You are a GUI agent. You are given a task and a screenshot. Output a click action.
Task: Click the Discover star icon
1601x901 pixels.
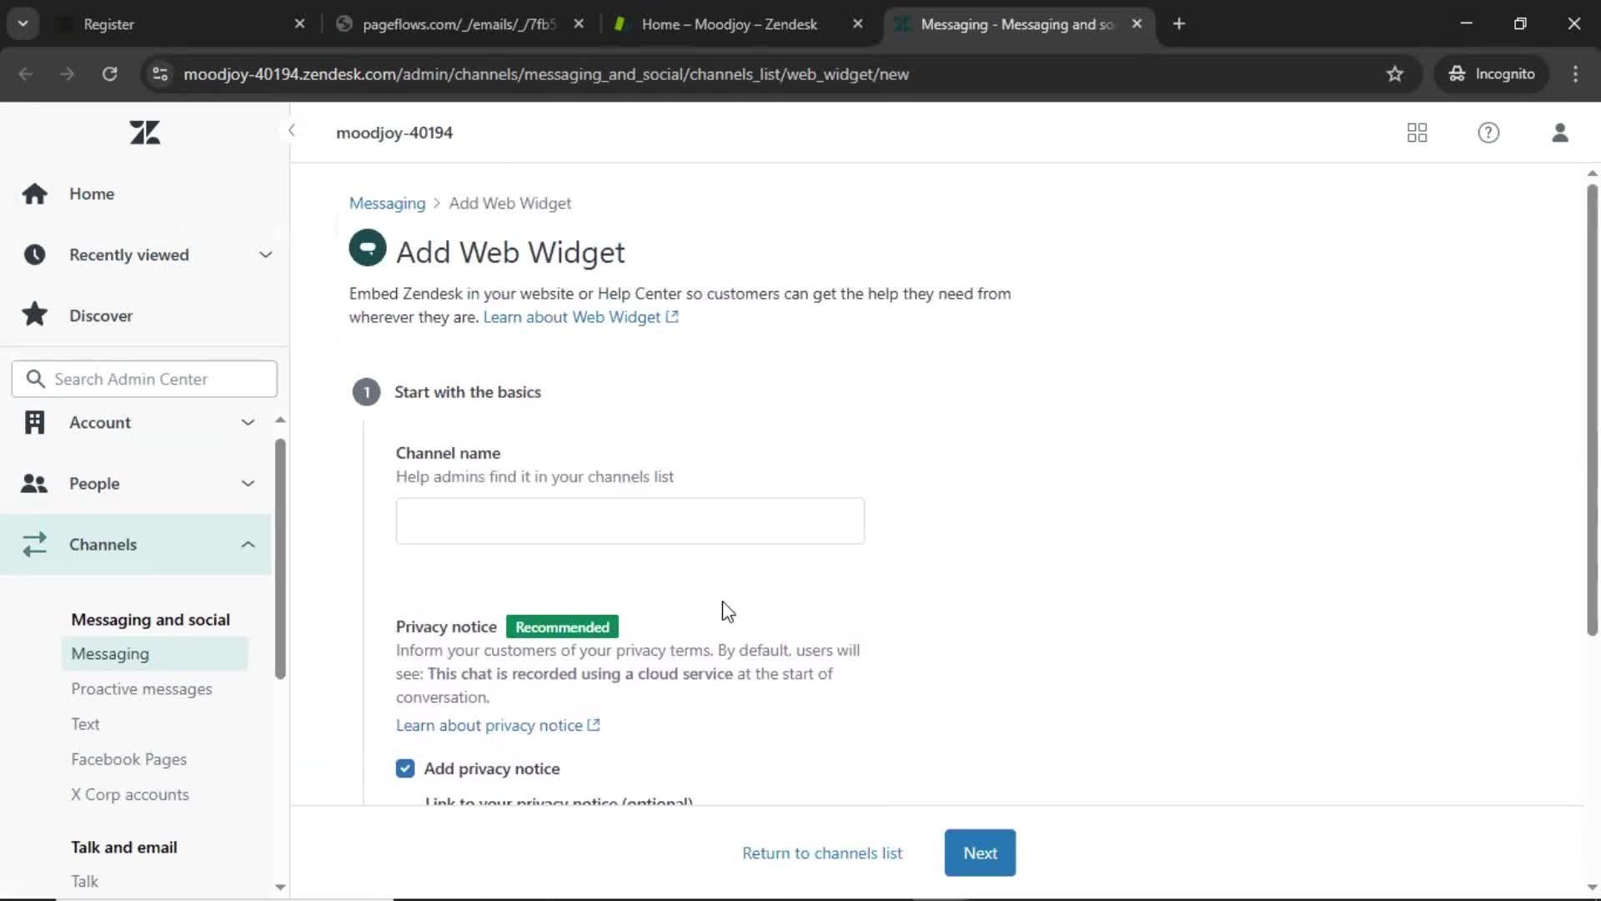(x=34, y=315)
